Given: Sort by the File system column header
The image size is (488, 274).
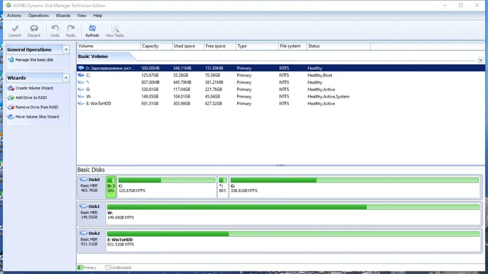Looking at the screenshot, I should click(293, 46).
